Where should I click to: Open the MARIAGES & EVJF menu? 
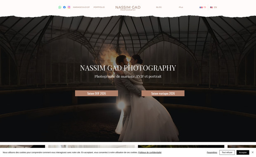click(x=81, y=7)
